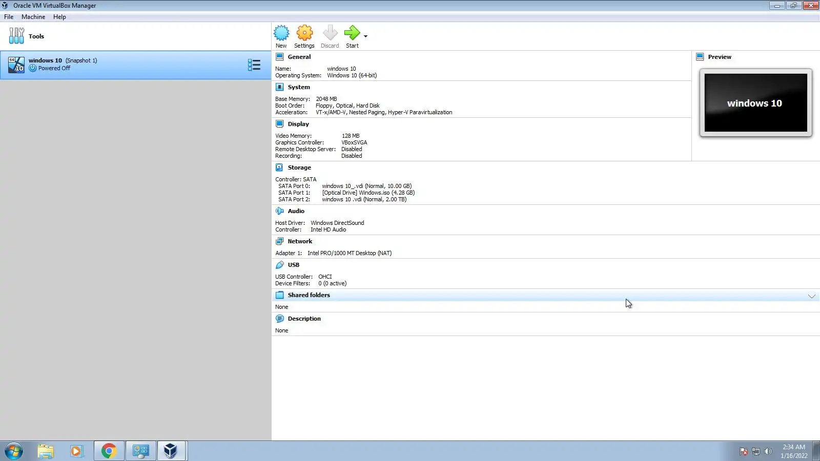
Task: Click the Storage section icon
Action: (x=279, y=167)
